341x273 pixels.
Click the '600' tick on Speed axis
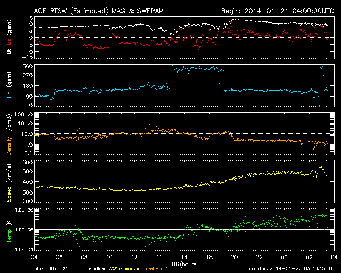(28, 163)
